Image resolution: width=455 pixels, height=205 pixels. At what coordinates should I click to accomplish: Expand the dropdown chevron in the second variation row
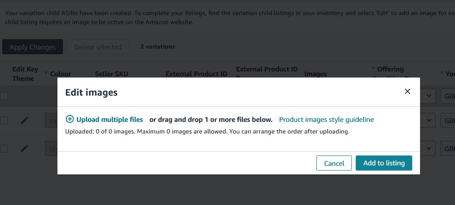(x=428, y=149)
